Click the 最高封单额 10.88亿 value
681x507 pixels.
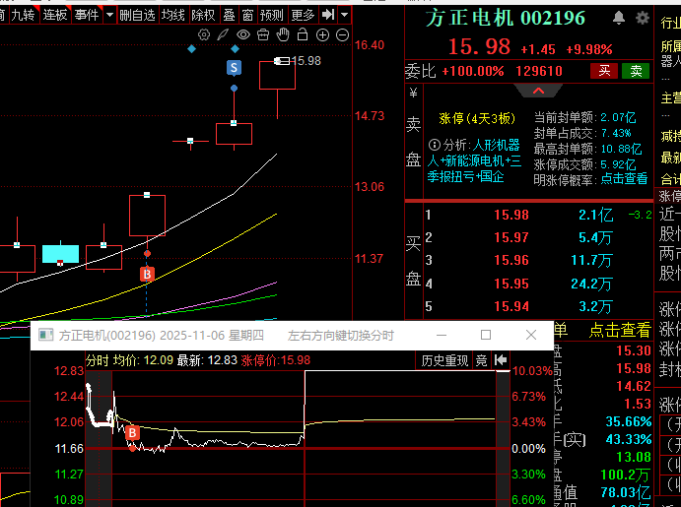pyautogui.click(x=621, y=150)
